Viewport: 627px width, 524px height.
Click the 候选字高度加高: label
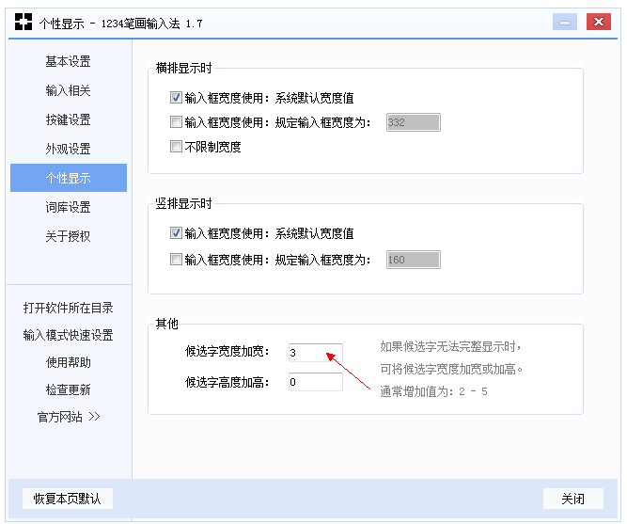coord(227,382)
